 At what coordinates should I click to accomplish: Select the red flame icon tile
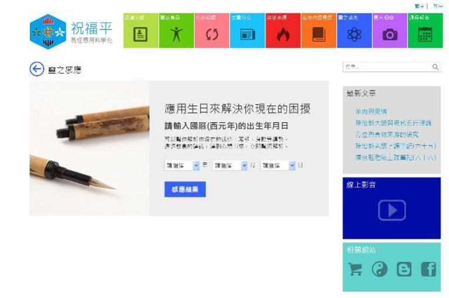coord(283,30)
